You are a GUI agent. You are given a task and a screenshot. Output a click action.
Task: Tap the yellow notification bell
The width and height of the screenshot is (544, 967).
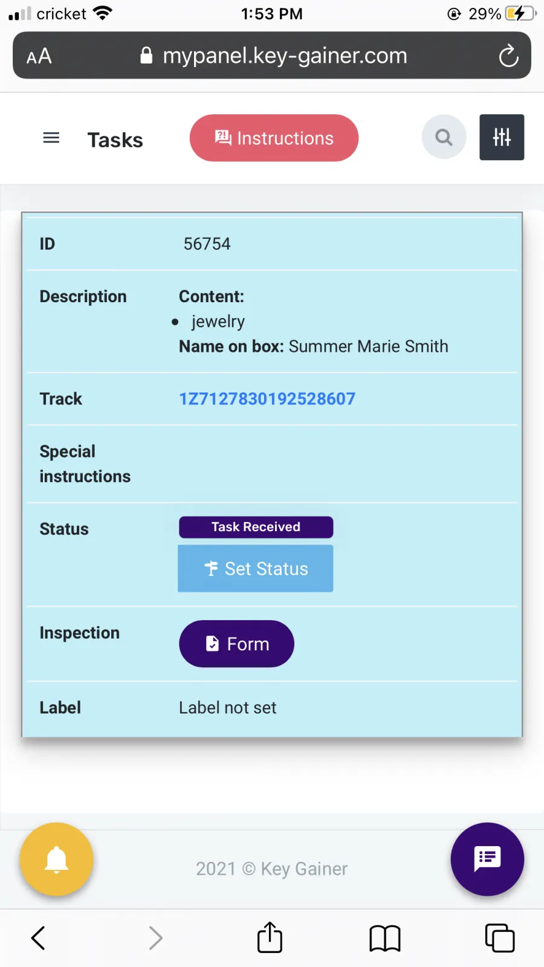[x=56, y=859]
